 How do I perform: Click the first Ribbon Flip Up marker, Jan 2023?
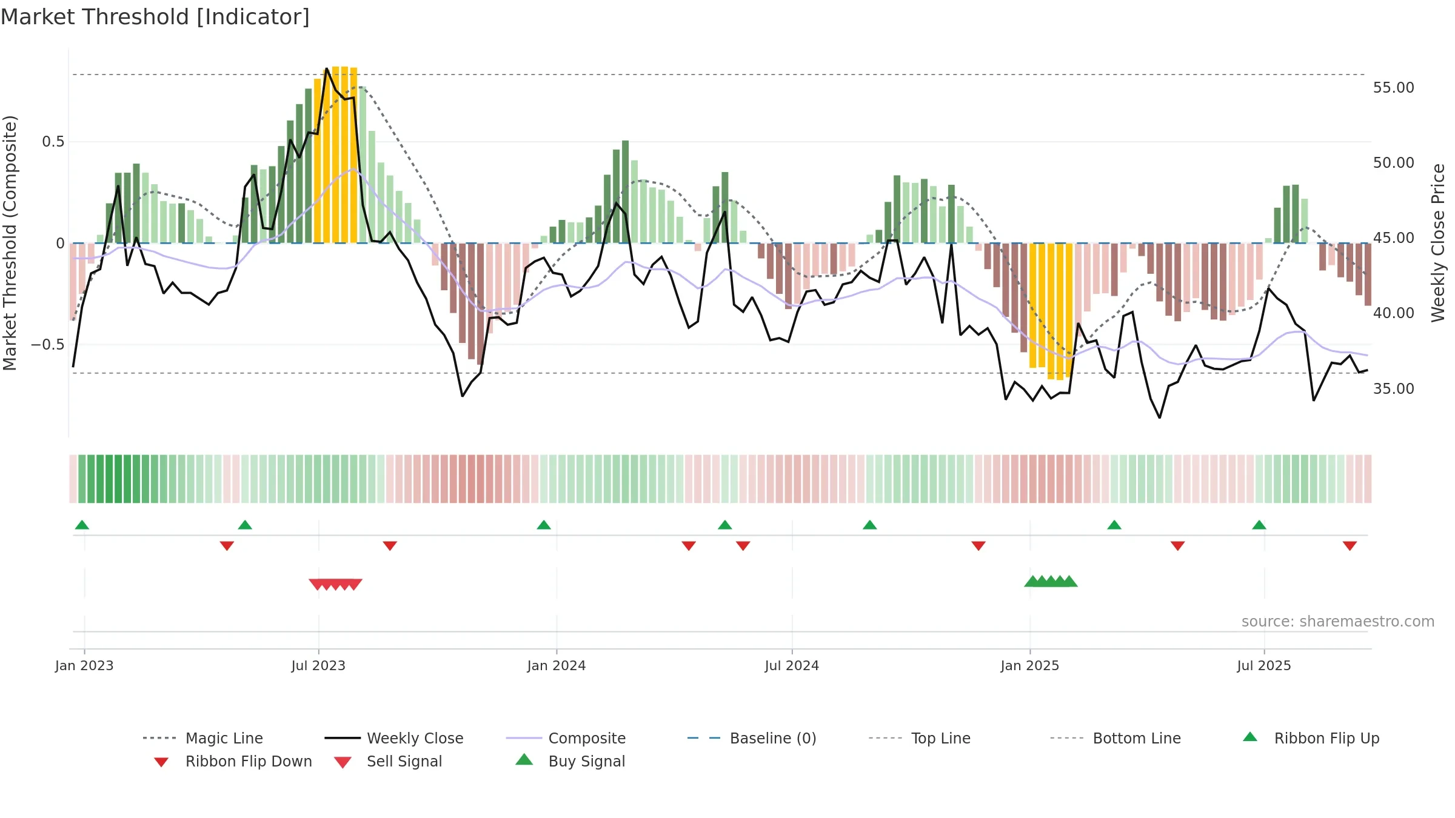82,525
